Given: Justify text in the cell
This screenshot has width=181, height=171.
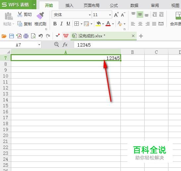Looking at the screenshot, I should [x=154, y=24].
